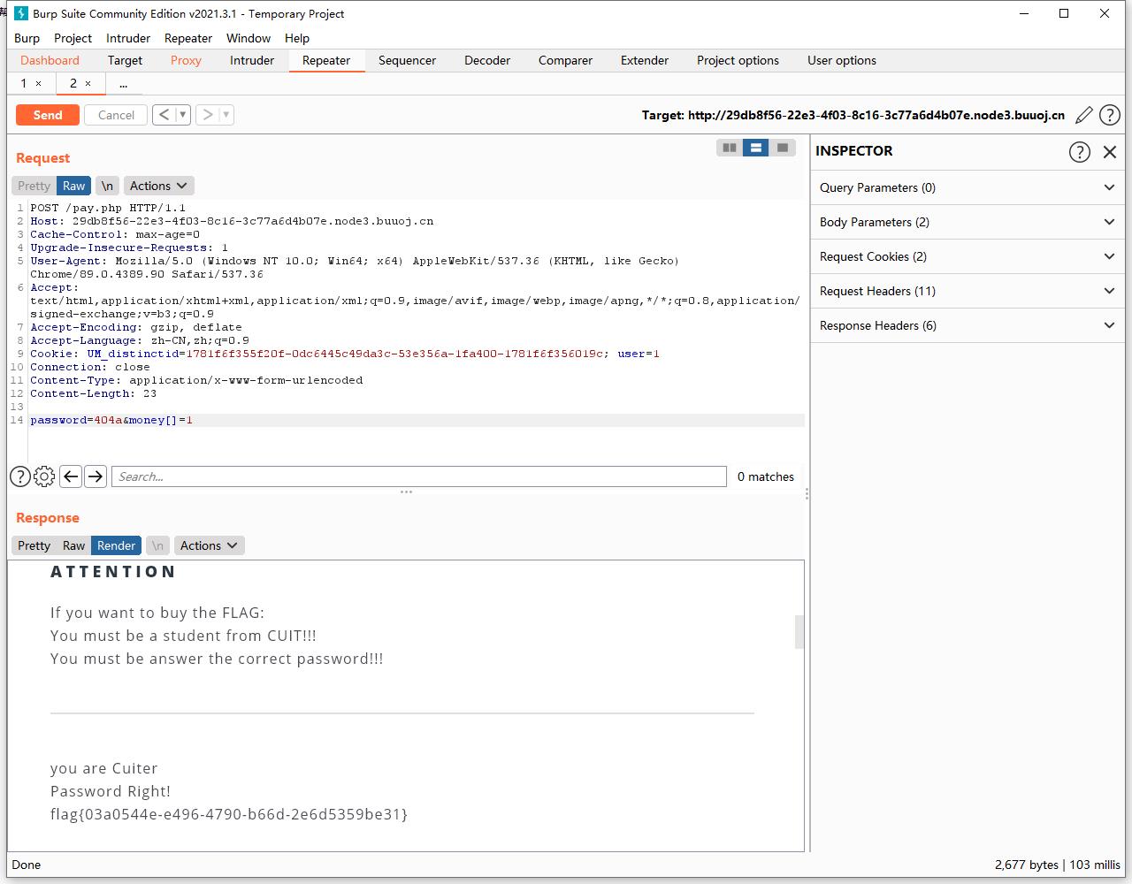Open search help icon in request pane

20,476
